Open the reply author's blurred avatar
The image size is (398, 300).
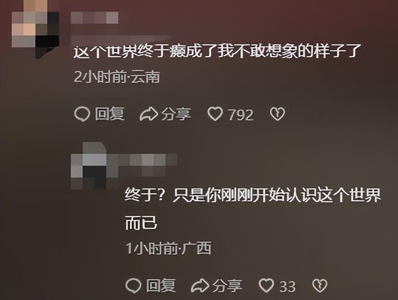point(88,166)
